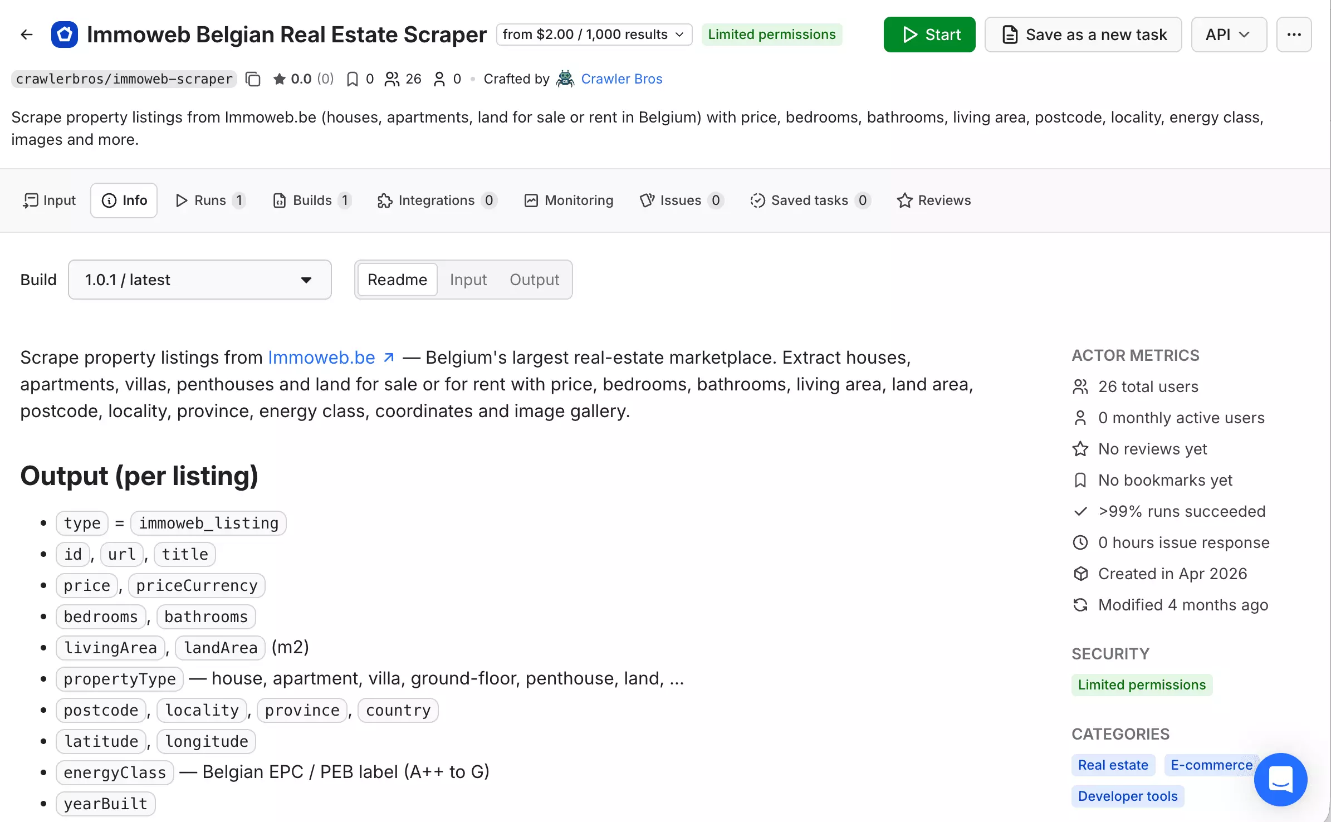1331x822 pixels.
Task: Click the bookmark icon beside No bookmarks yet
Action: 1080,480
